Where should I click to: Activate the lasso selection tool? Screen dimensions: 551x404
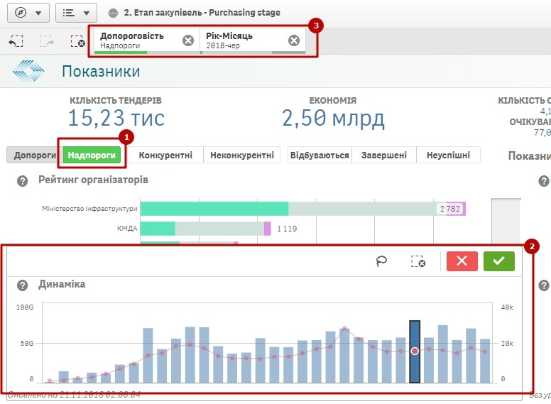coord(383,261)
